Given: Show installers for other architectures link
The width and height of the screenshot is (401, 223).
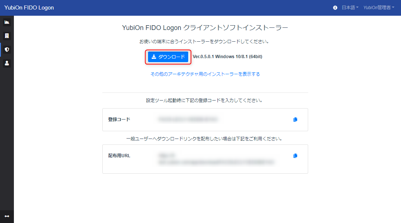Looking at the screenshot, I should click(205, 74).
